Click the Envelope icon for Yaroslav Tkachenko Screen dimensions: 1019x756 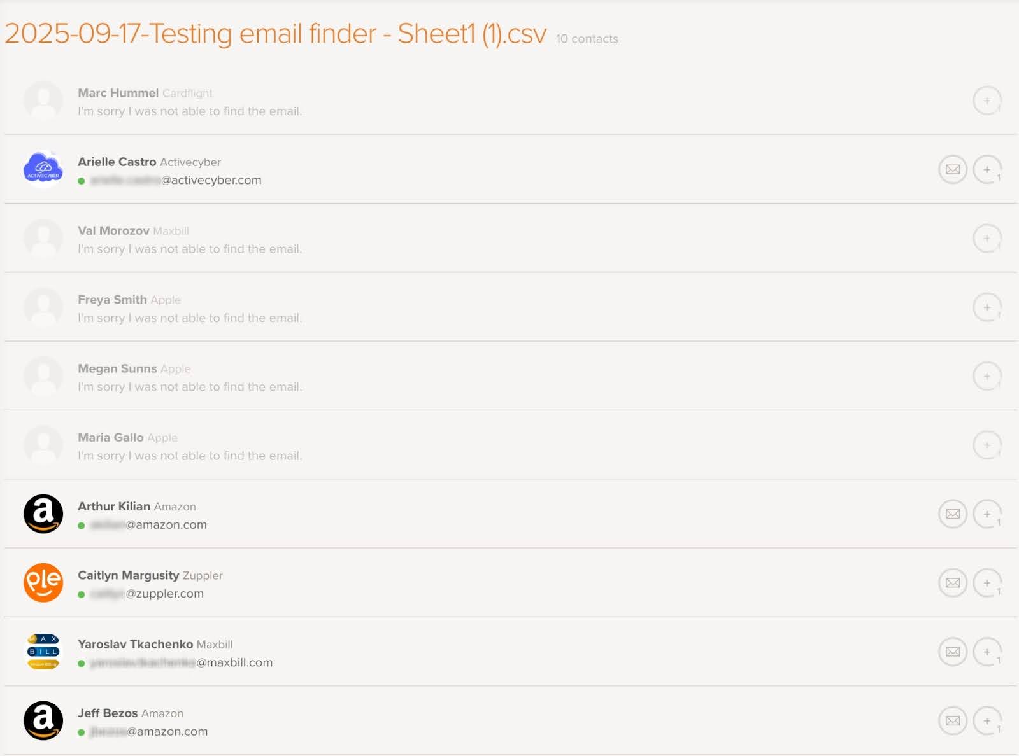(953, 652)
